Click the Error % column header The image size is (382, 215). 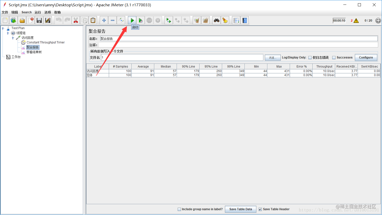tap(302, 67)
